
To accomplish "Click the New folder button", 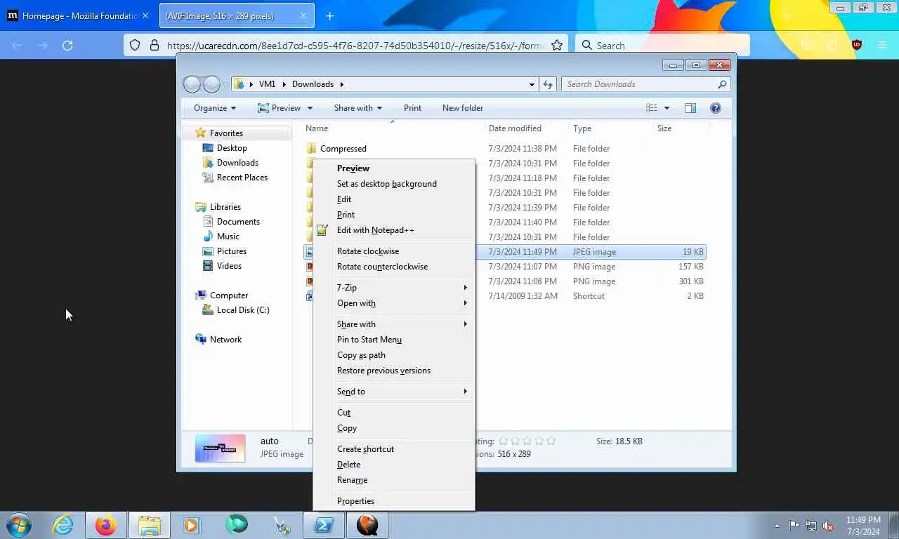I will click(463, 108).
